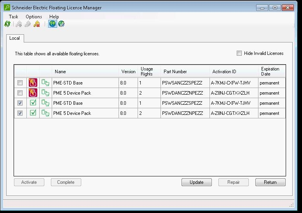Select 'PME 5 Device Pack' name in the checked row
The width and height of the screenshot is (302, 213).
[x=72, y=113]
